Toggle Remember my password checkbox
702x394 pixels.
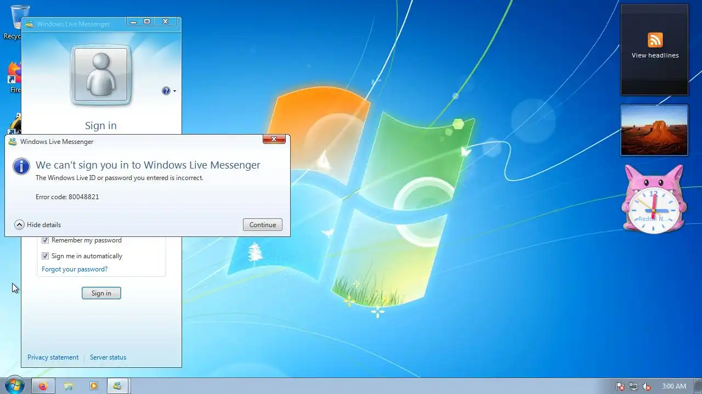[46, 240]
